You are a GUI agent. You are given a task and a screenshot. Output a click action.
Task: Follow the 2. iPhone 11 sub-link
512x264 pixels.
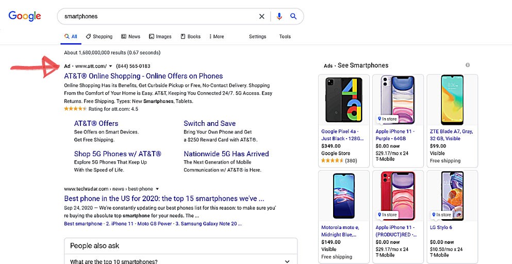coord(120,224)
